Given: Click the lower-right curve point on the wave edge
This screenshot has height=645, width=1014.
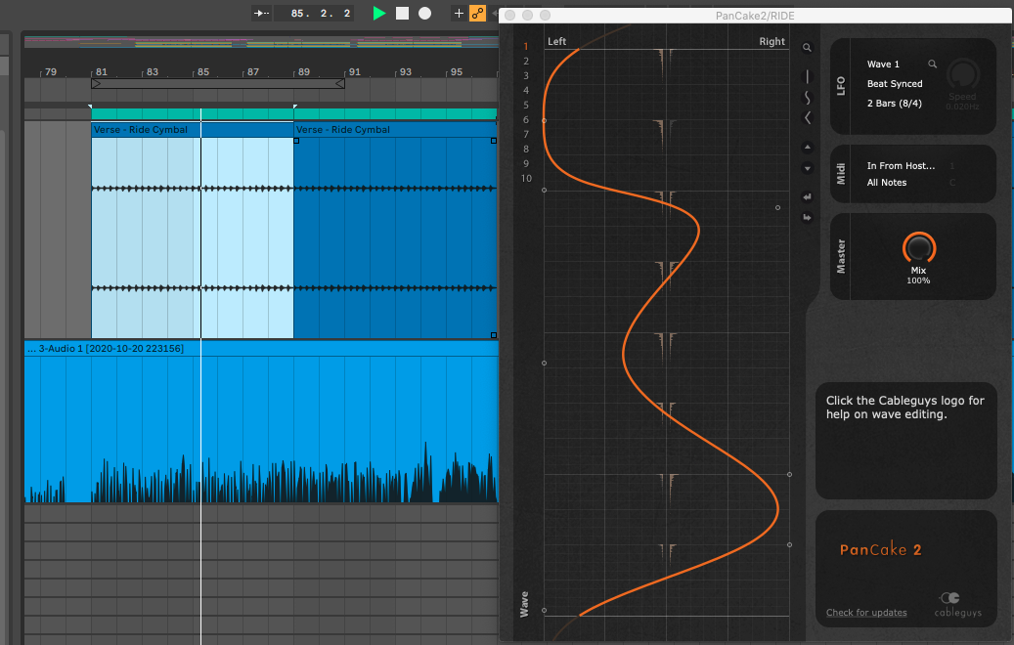Looking at the screenshot, I should [x=790, y=544].
